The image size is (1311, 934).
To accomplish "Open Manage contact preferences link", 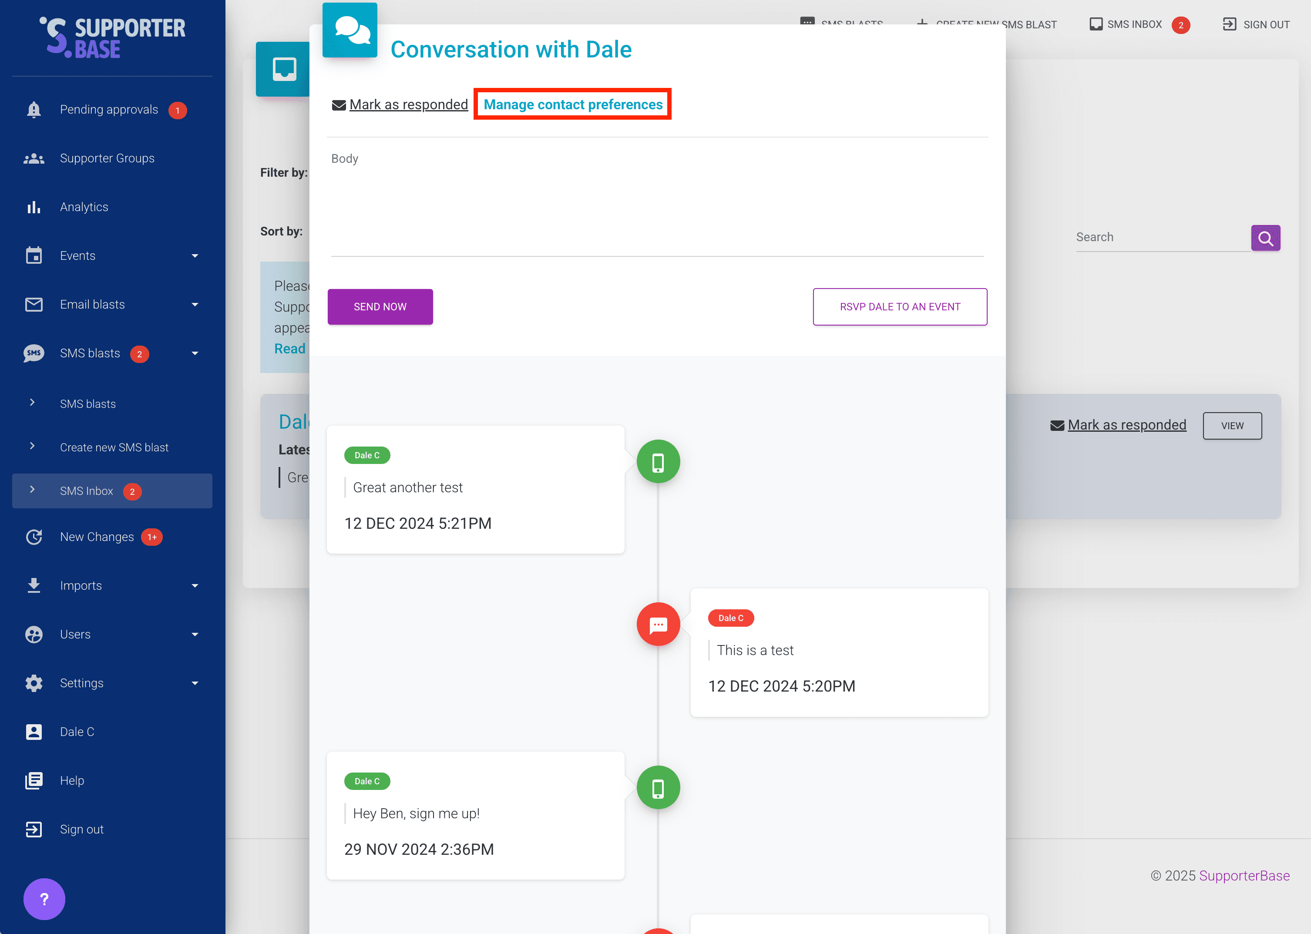I will coord(573,104).
